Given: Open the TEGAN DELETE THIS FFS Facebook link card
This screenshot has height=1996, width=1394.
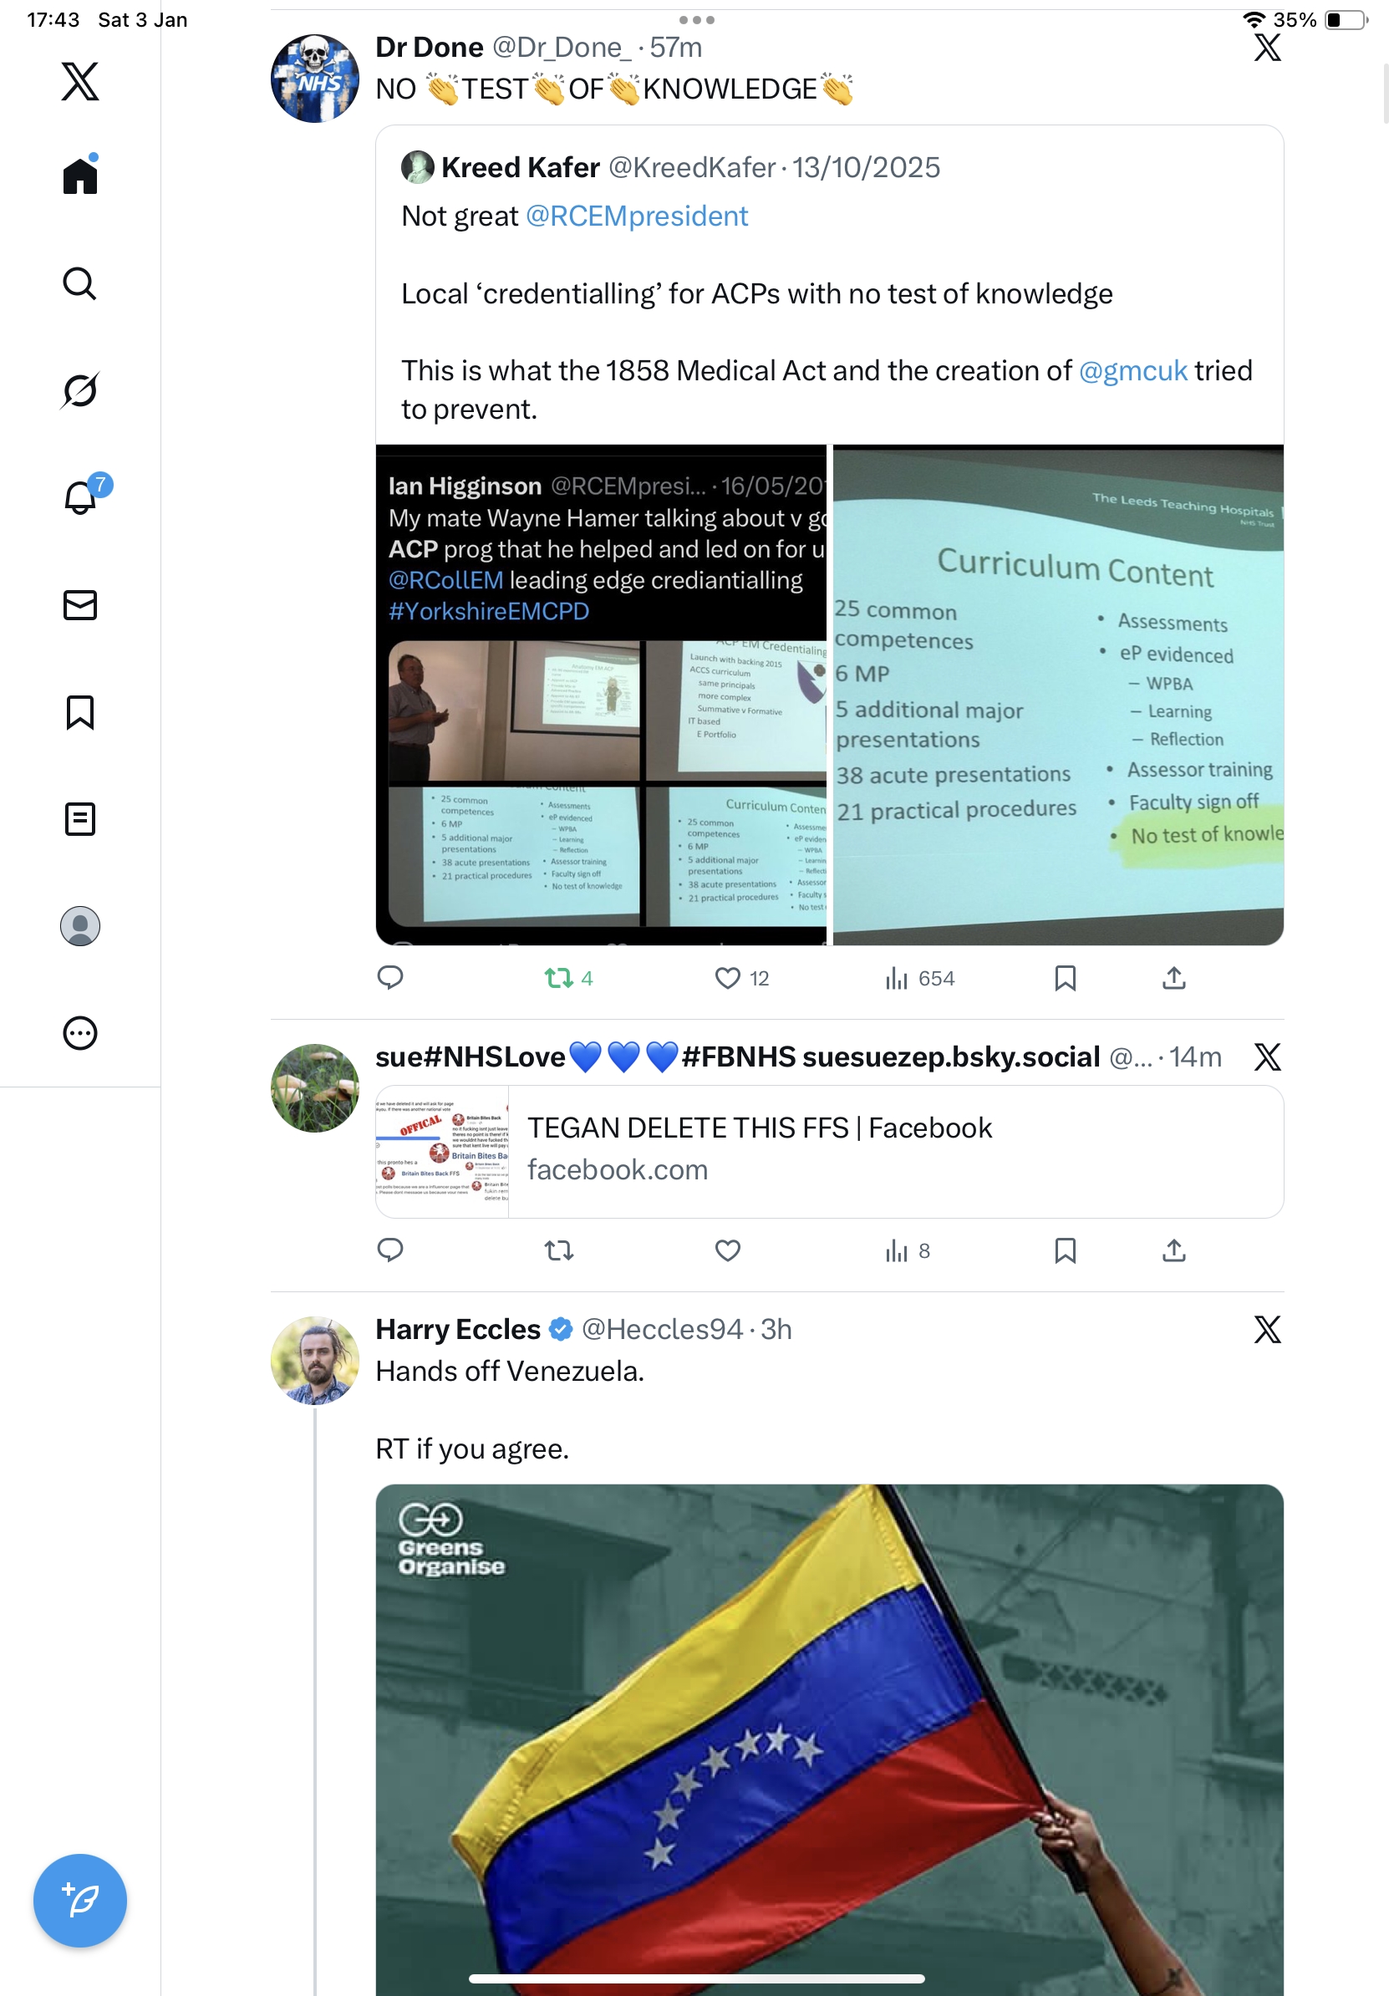Looking at the screenshot, I should point(829,1151).
